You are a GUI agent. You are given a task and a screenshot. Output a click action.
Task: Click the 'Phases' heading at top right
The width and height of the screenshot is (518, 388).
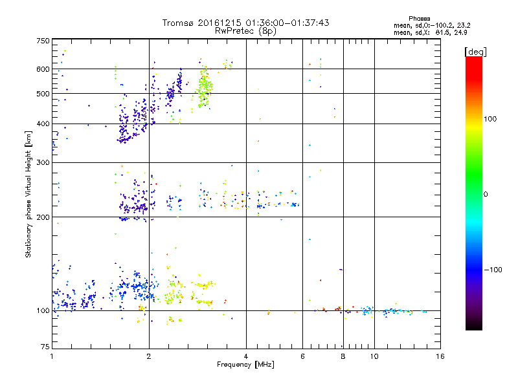(419, 19)
